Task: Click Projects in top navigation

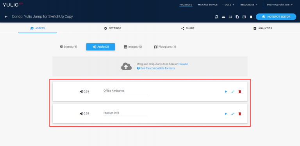Action: coord(186,5)
